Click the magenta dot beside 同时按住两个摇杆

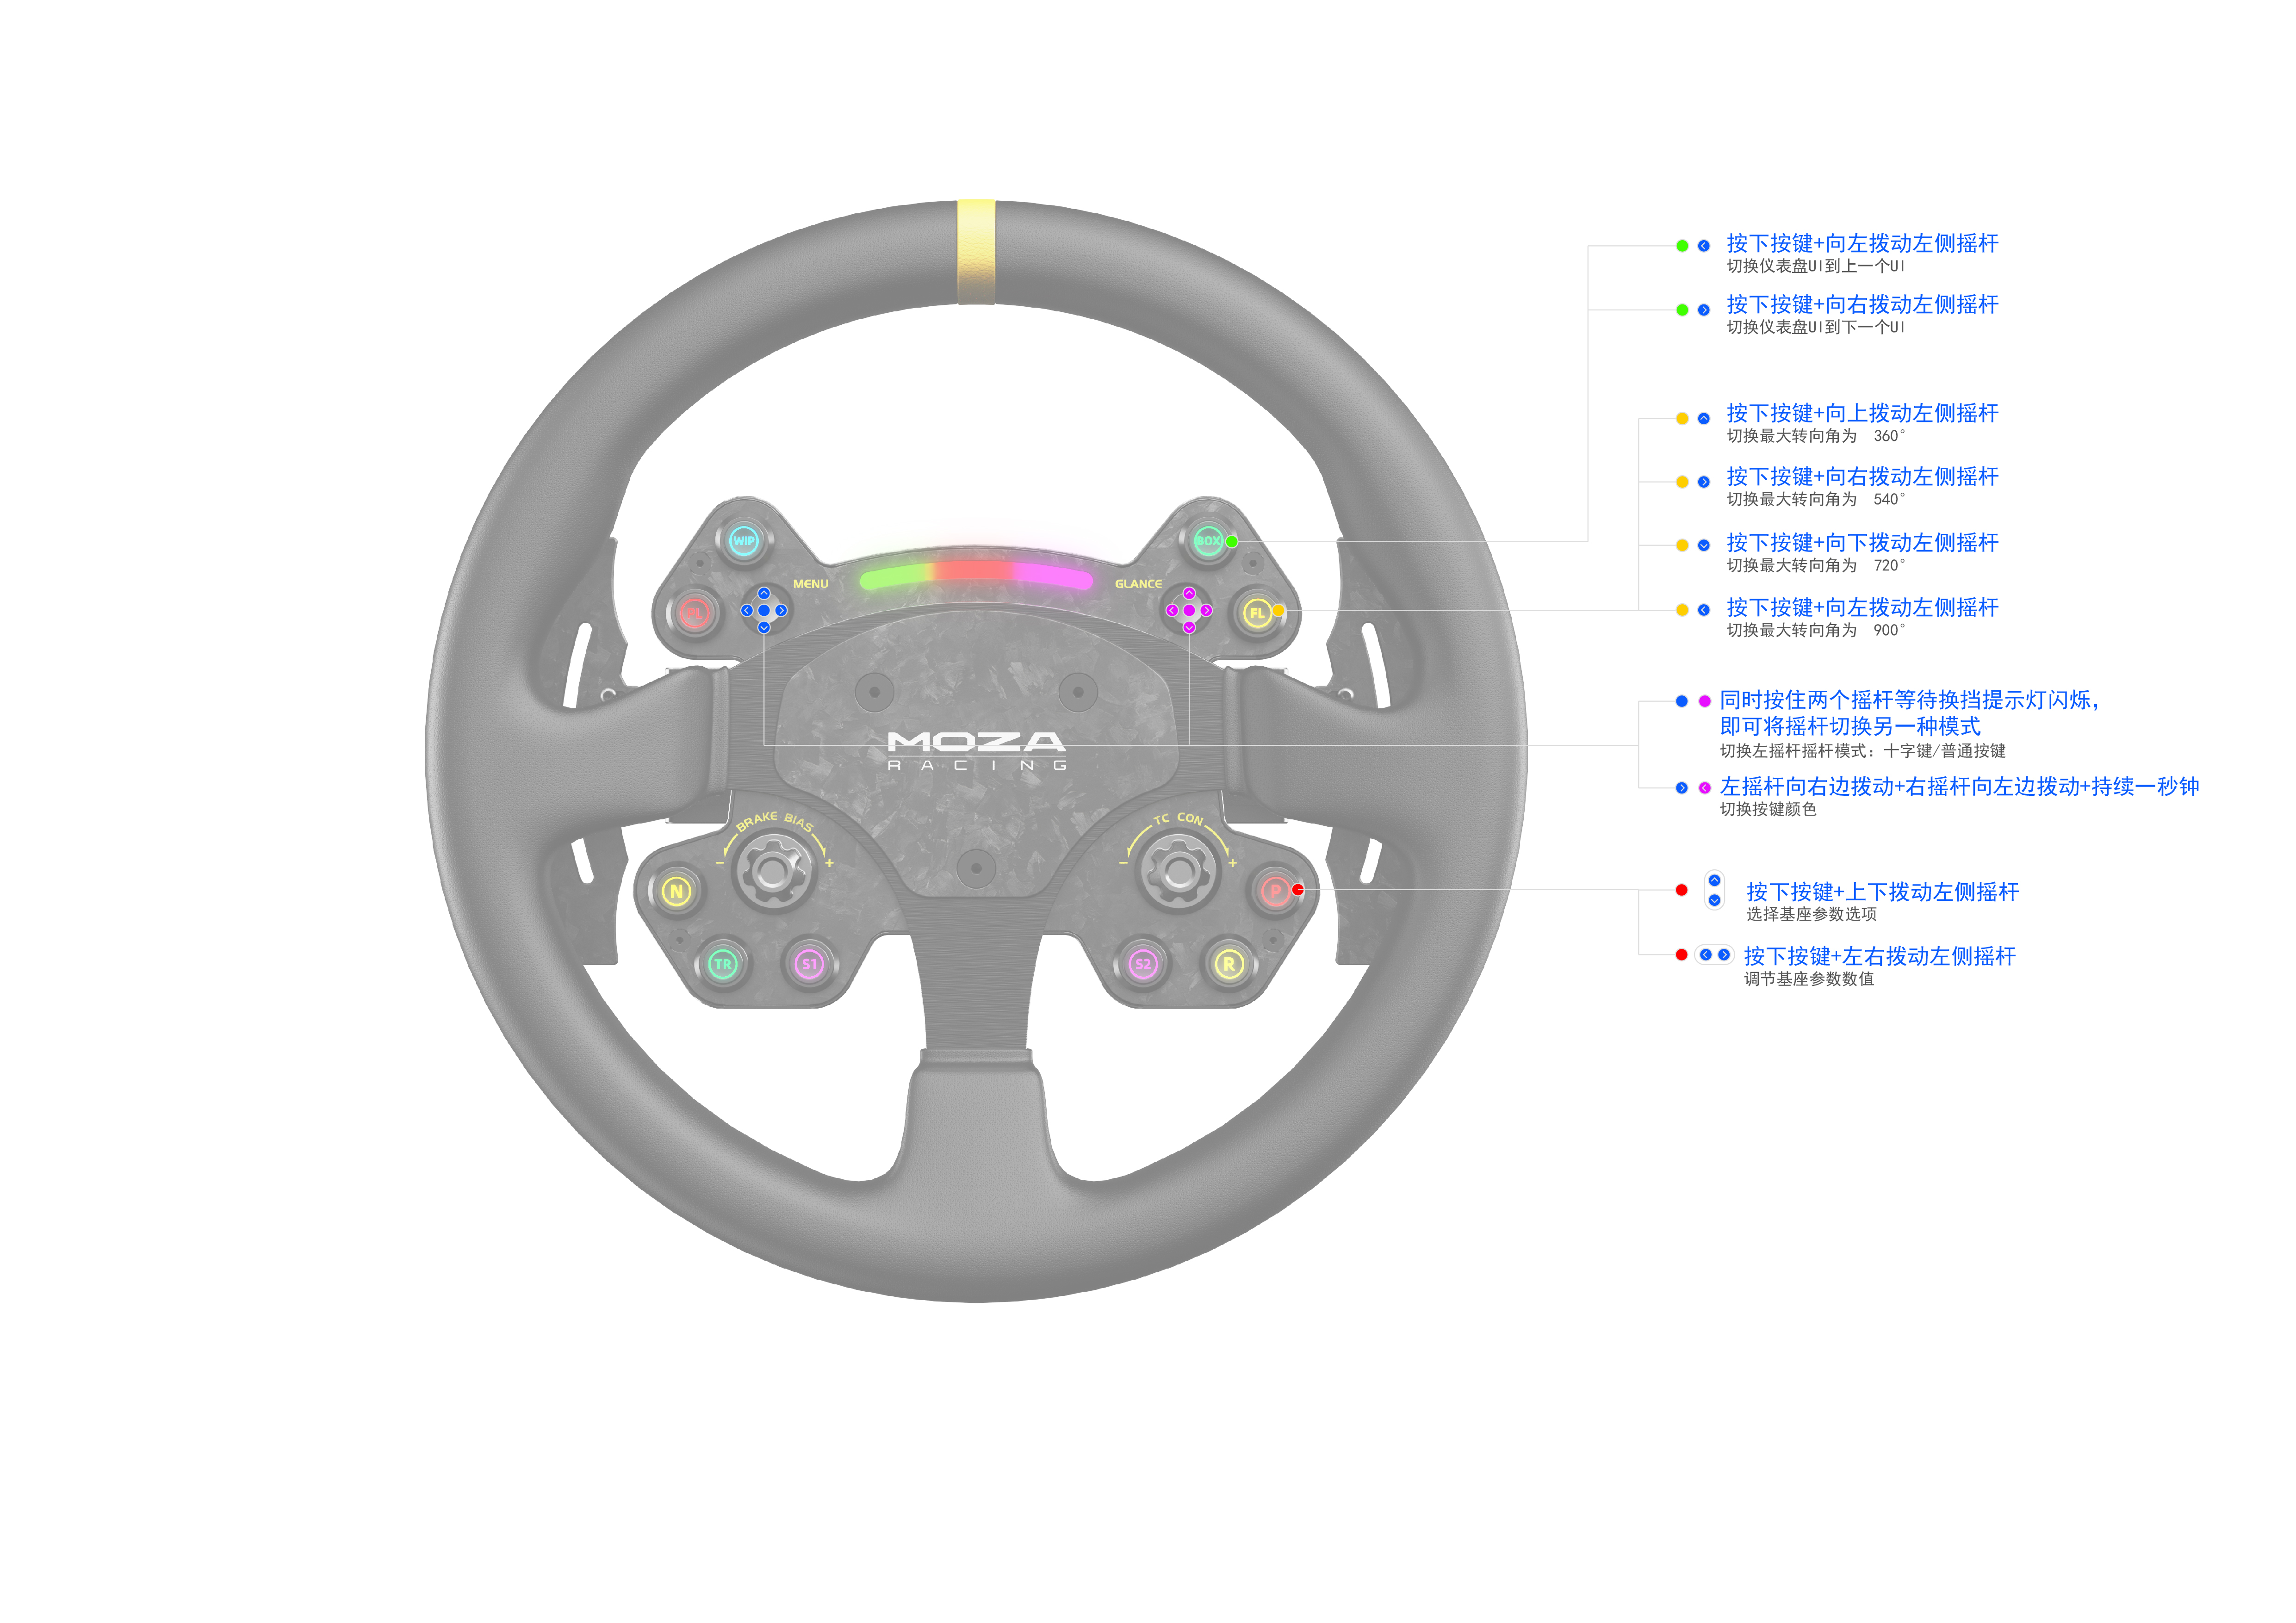[1705, 701]
